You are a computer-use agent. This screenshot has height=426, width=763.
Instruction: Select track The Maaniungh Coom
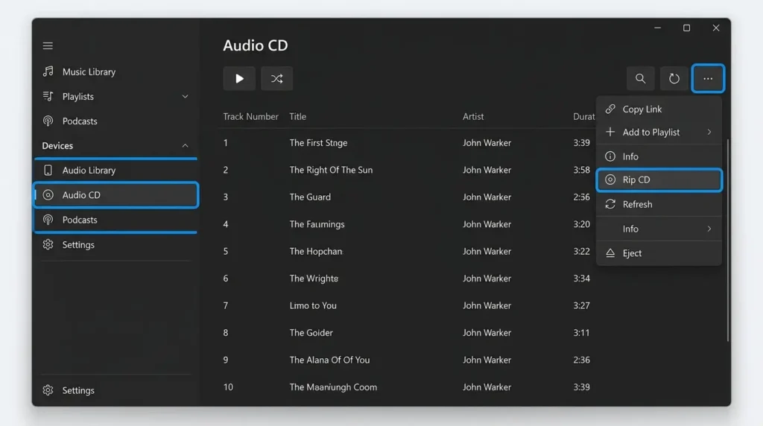tap(333, 387)
